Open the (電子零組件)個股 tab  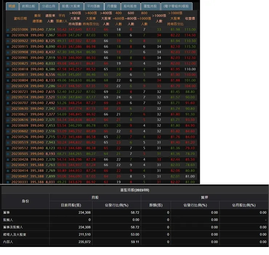click(176, 6)
